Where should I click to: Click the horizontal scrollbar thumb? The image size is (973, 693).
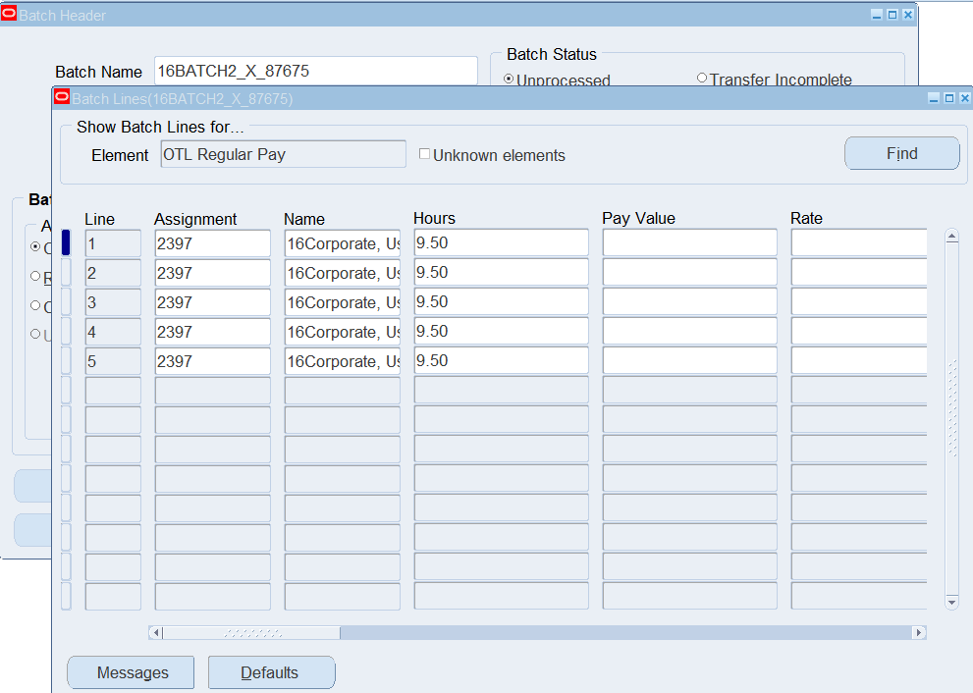tap(251, 633)
